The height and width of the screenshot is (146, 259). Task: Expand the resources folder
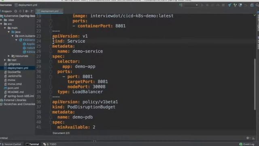tap(9, 56)
